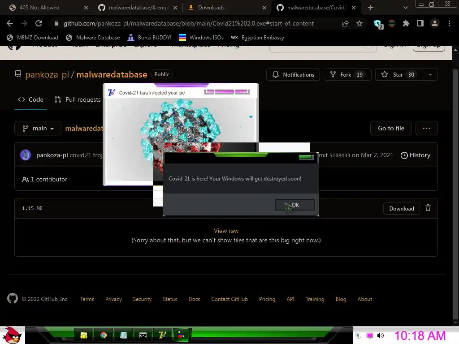Image resolution: width=459 pixels, height=344 pixels.
Task: Toggle the browser side panel icon
Action: [420, 23]
